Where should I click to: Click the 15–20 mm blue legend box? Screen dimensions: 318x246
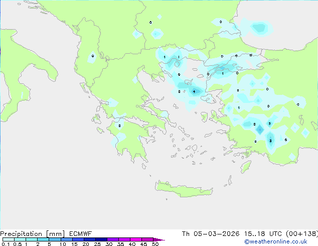point(78,239)
